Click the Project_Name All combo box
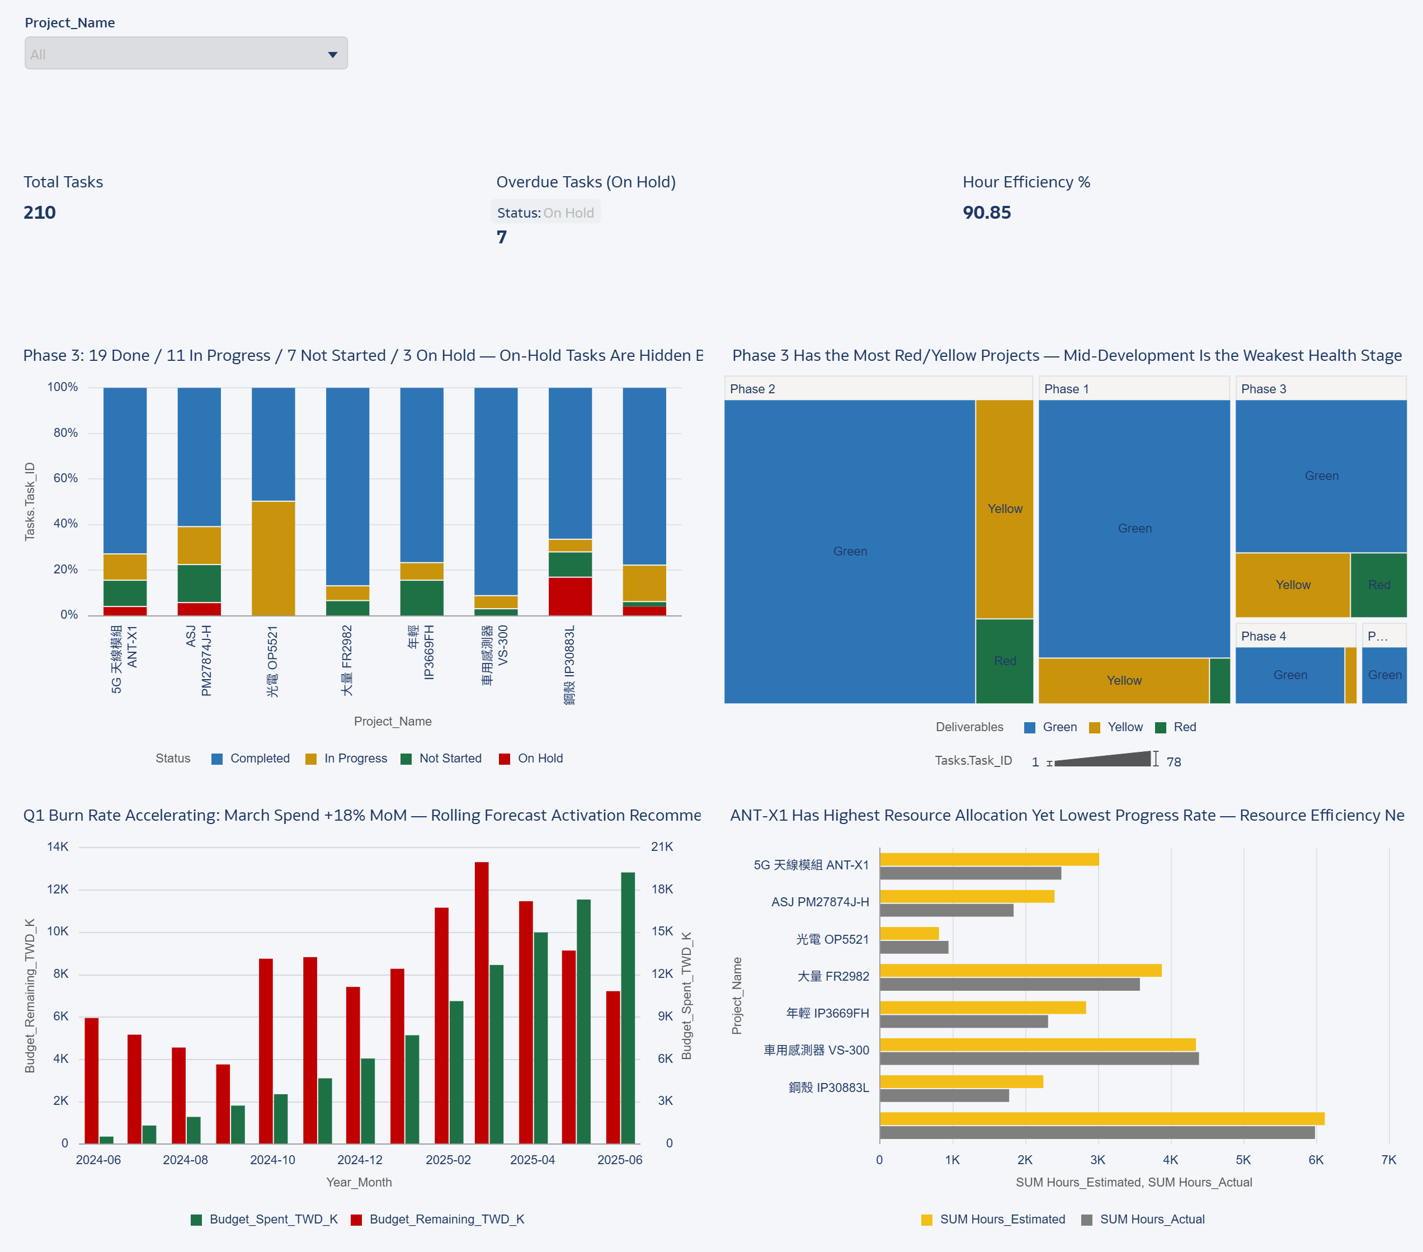Screen dimensions: 1423x1252 [x=174, y=54]
